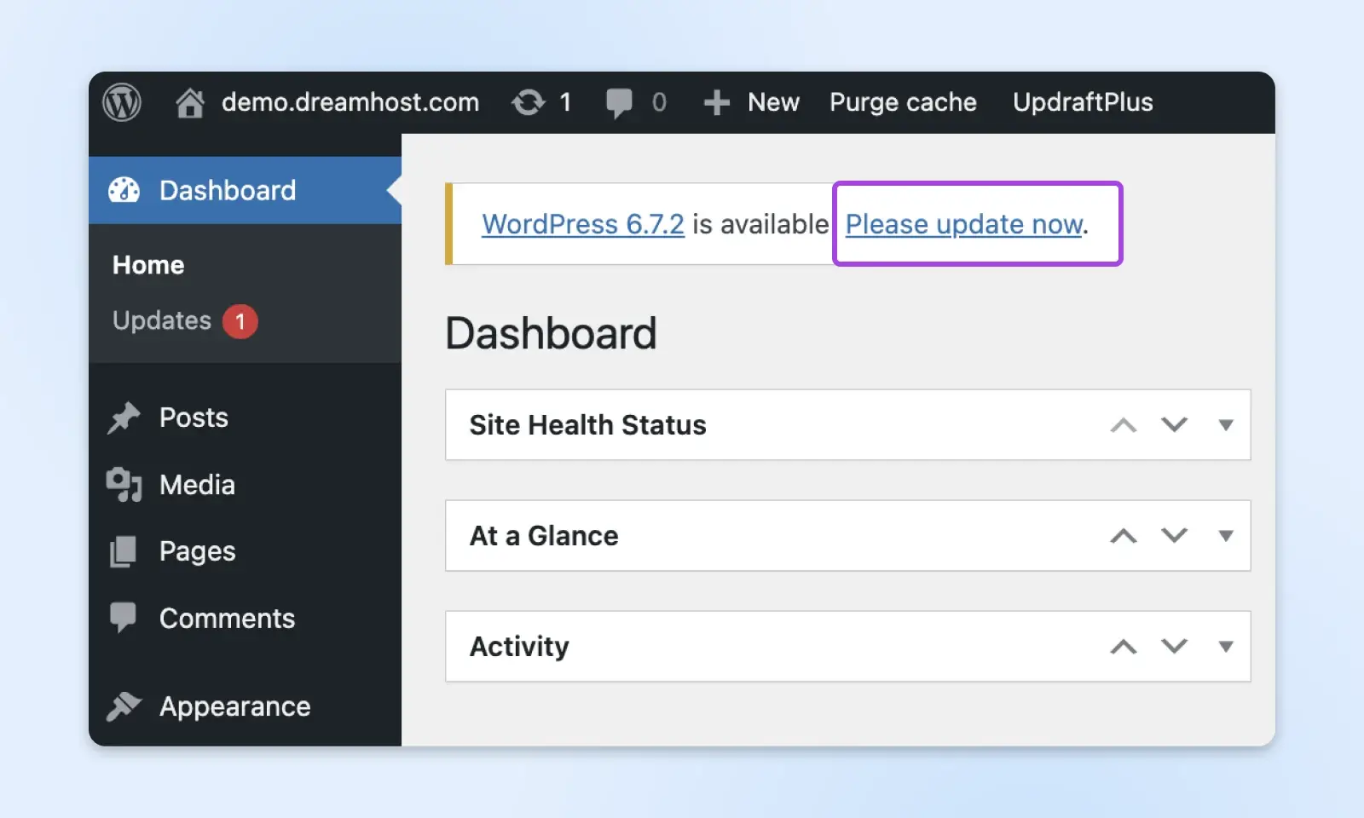Click the Posts pushpin icon

tap(124, 418)
